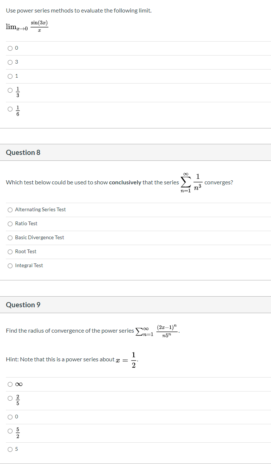Select Alternating Series Test in Question 8
This screenshot has width=271, height=464.
pos(10,210)
